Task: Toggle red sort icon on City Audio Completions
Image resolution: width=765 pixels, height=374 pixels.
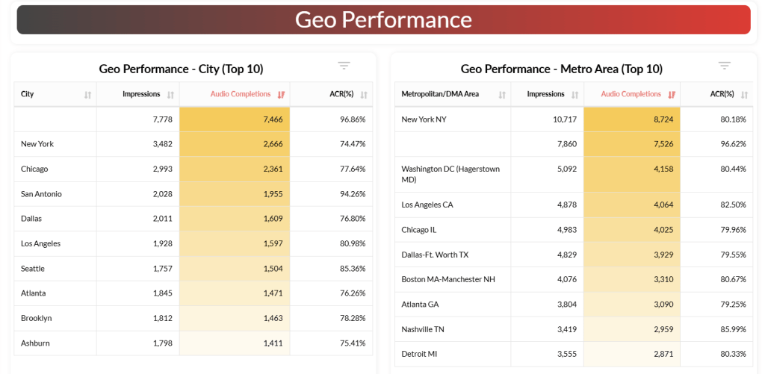Action: [x=281, y=95]
